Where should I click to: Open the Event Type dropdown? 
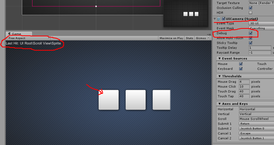click(x=261, y=23)
